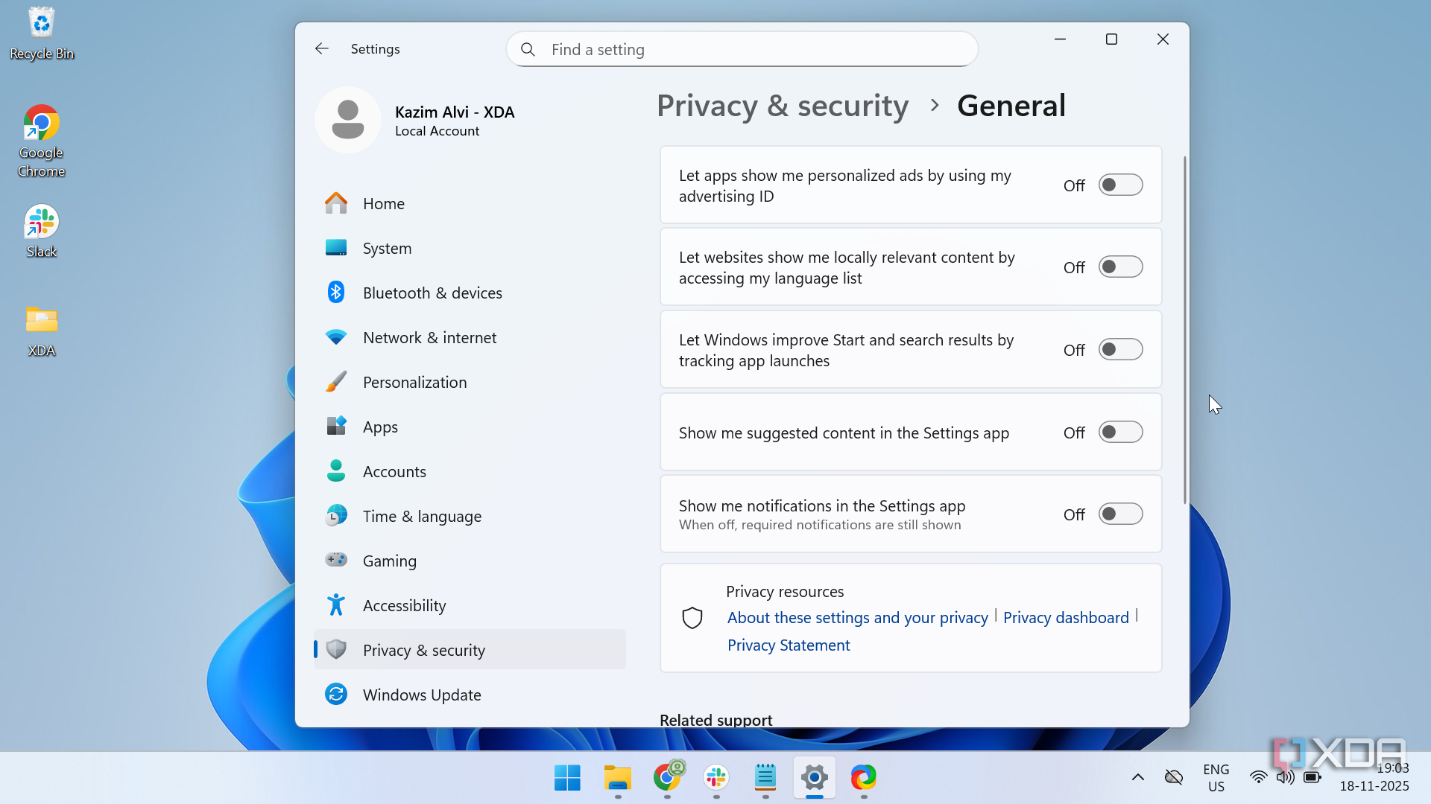Show hidden icons tray chevron

tap(1137, 778)
